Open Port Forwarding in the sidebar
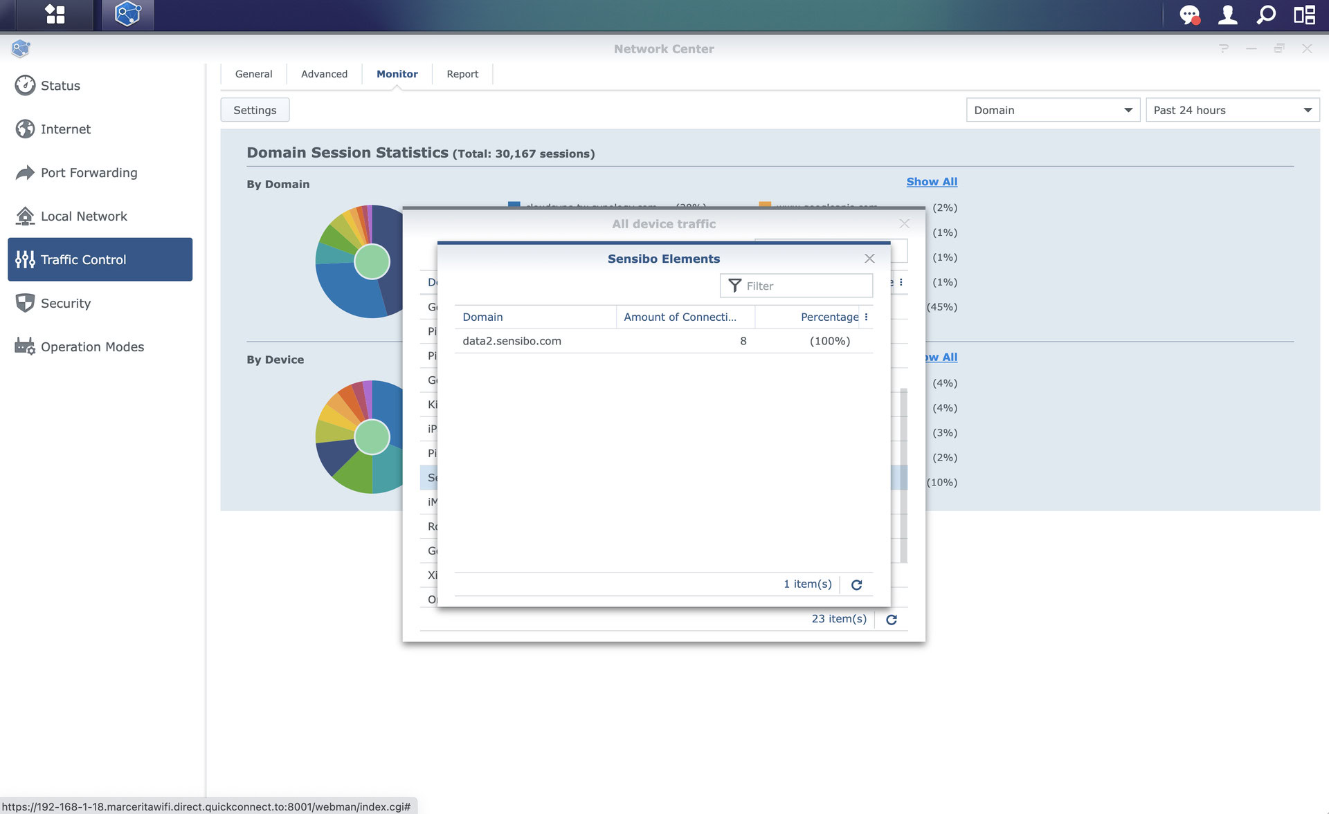This screenshot has width=1329, height=814. point(100,172)
